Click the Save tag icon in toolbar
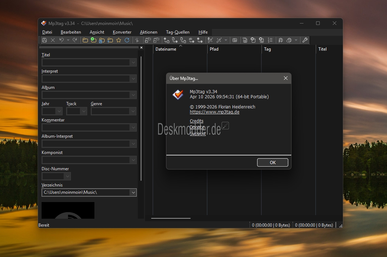This screenshot has width=387, height=257. [x=44, y=40]
